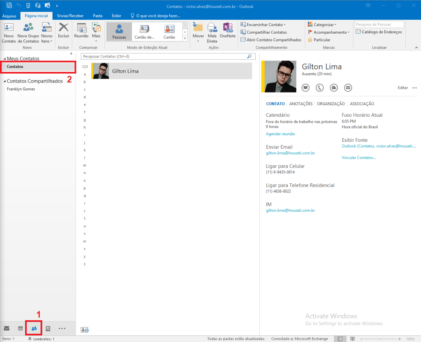Open Calendar from navigation bar
The height and width of the screenshot is (342, 421).
tap(21, 328)
